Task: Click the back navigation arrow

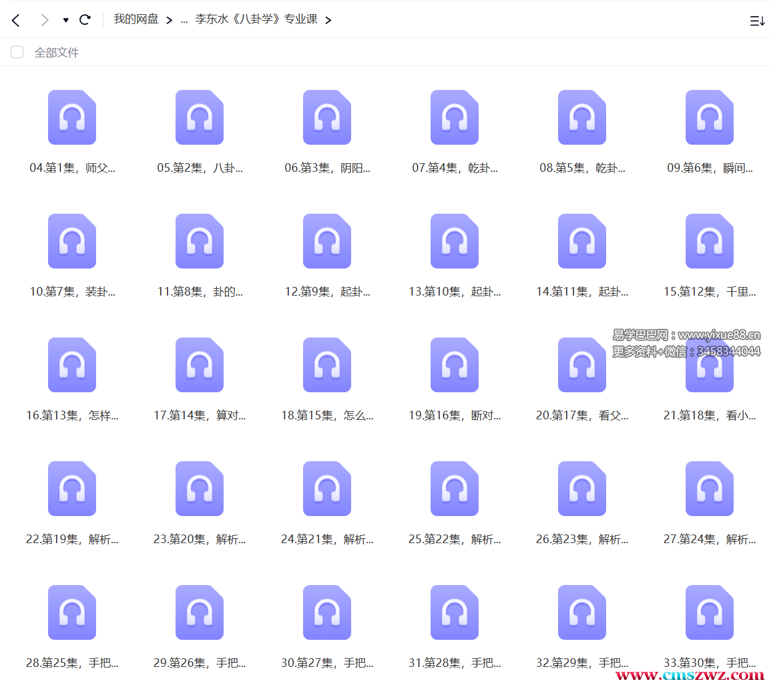Action: 16,20
